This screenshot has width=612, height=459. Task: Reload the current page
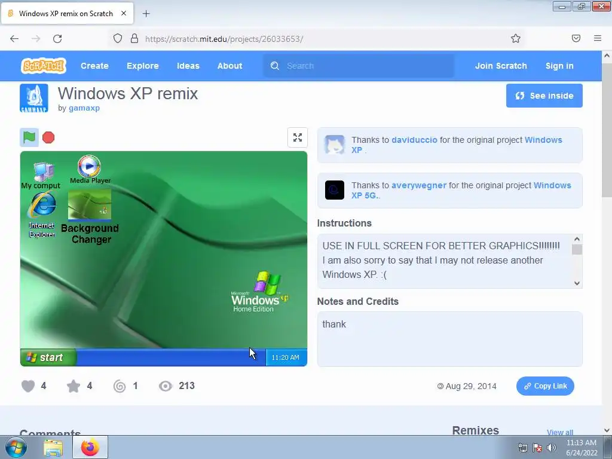57,38
